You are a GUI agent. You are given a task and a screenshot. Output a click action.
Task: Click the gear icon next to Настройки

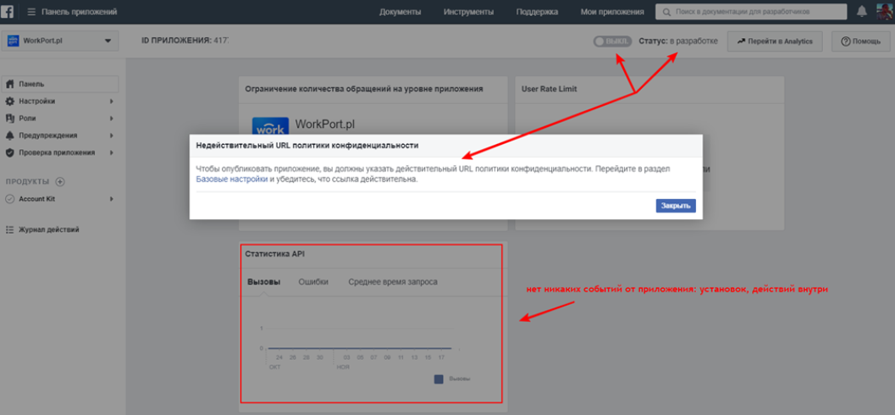(9, 101)
